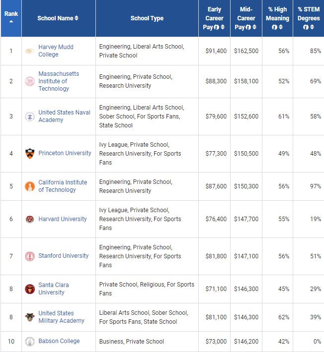
Task: Sort by % High Meaning arrows
Action: click(281, 27)
